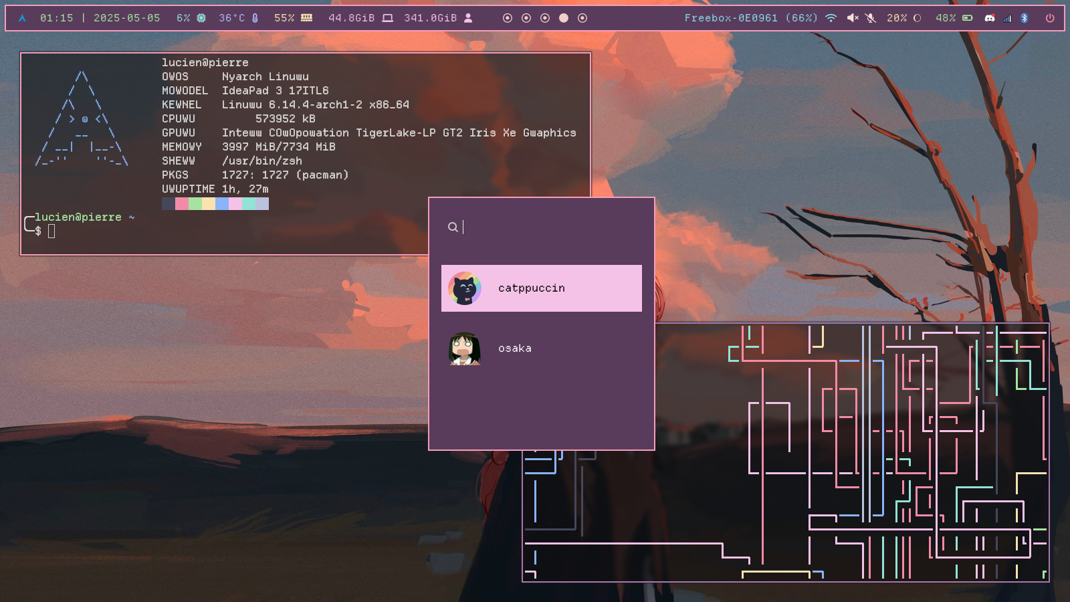Click the pink color block in terminal
The height and width of the screenshot is (602, 1070).
coord(182,203)
